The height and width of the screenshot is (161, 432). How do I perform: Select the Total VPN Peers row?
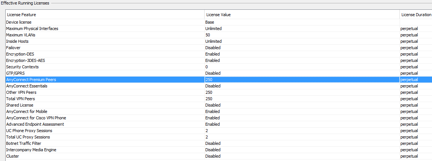219,99
